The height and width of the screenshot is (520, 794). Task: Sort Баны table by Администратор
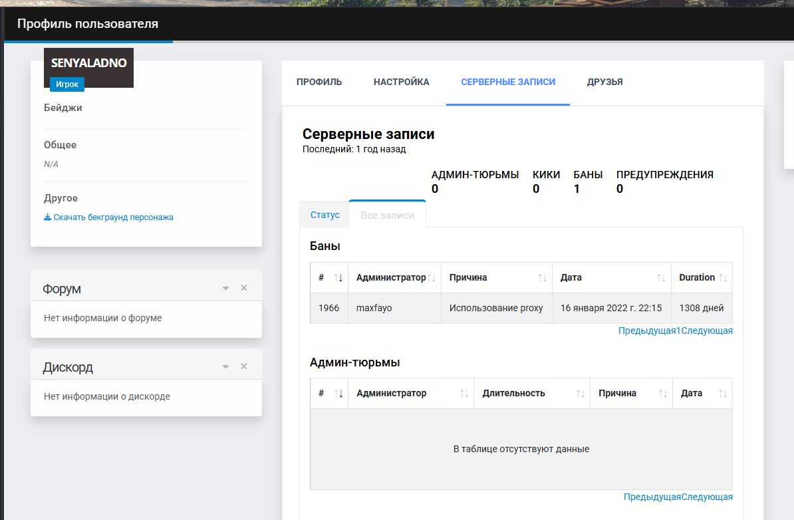pos(394,277)
